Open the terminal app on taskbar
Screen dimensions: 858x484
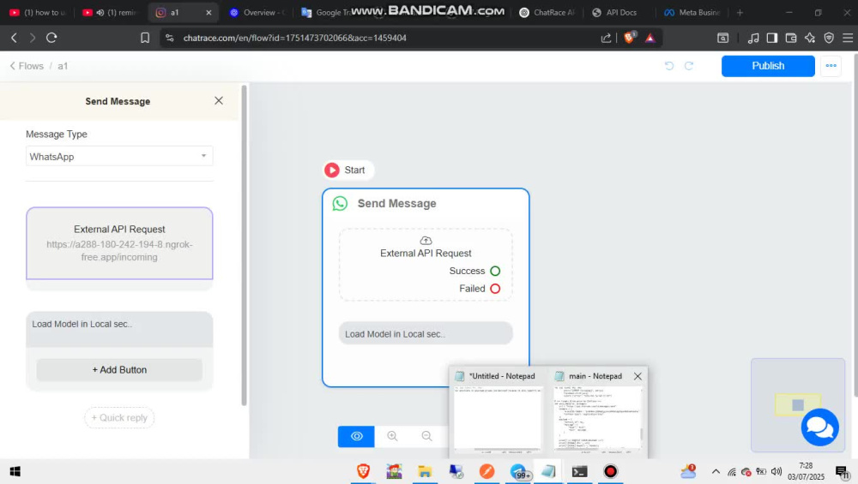point(579,471)
